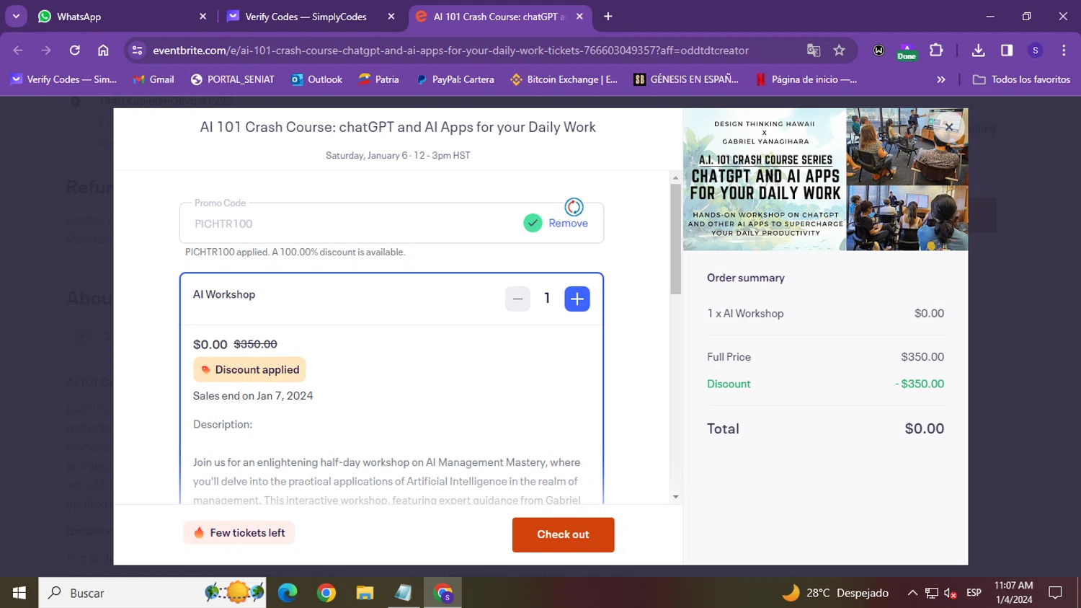
Task: Expand the hidden bookmarks chevron
Action: click(940, 79)
